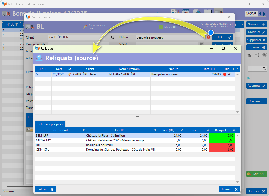Expand the Générer button dropdown arrow
The image size is (269, 196).
click(265, 101)
